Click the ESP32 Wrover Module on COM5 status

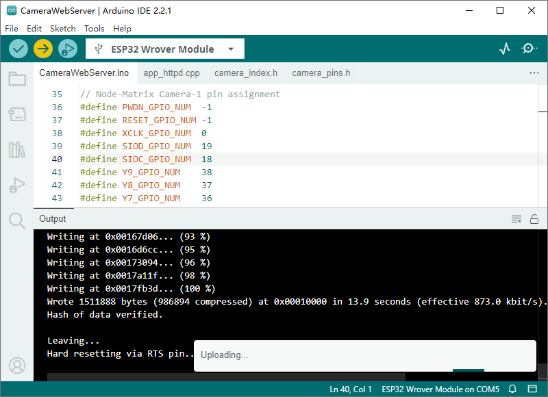tap(440, 389)
